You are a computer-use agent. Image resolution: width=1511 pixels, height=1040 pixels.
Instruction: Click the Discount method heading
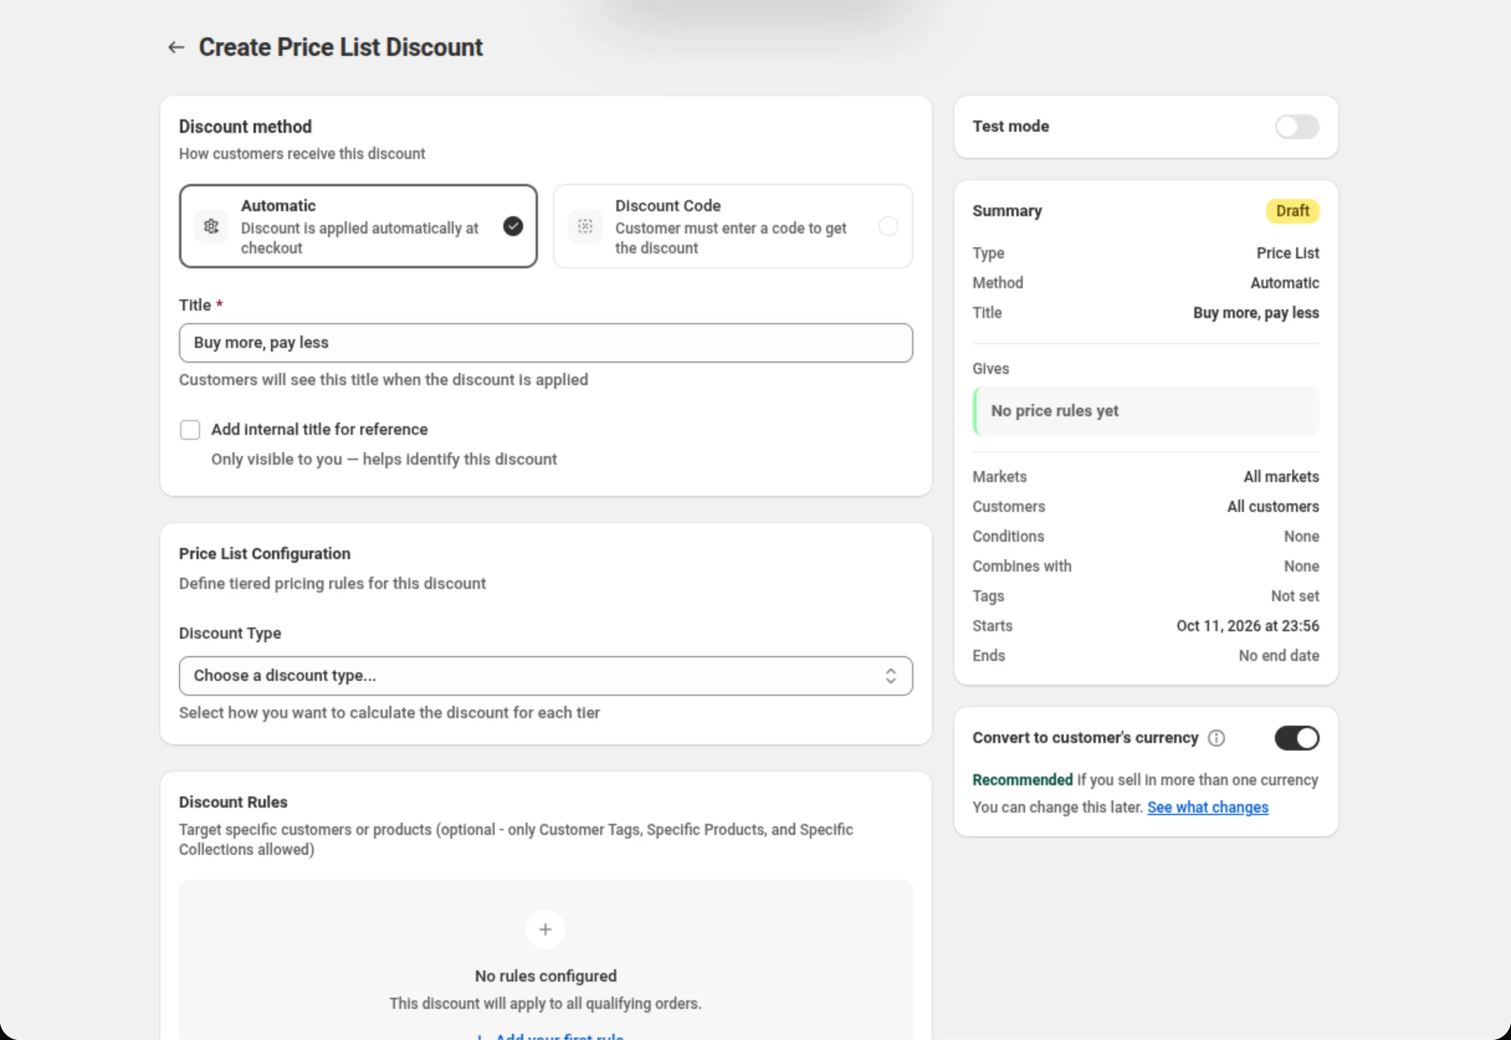pyautogui.click(x=245, y=126)
